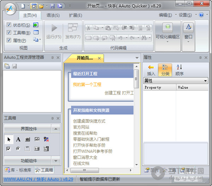
Task: Click the Insert arrow icon in properties panel
Action: [151, 70]
